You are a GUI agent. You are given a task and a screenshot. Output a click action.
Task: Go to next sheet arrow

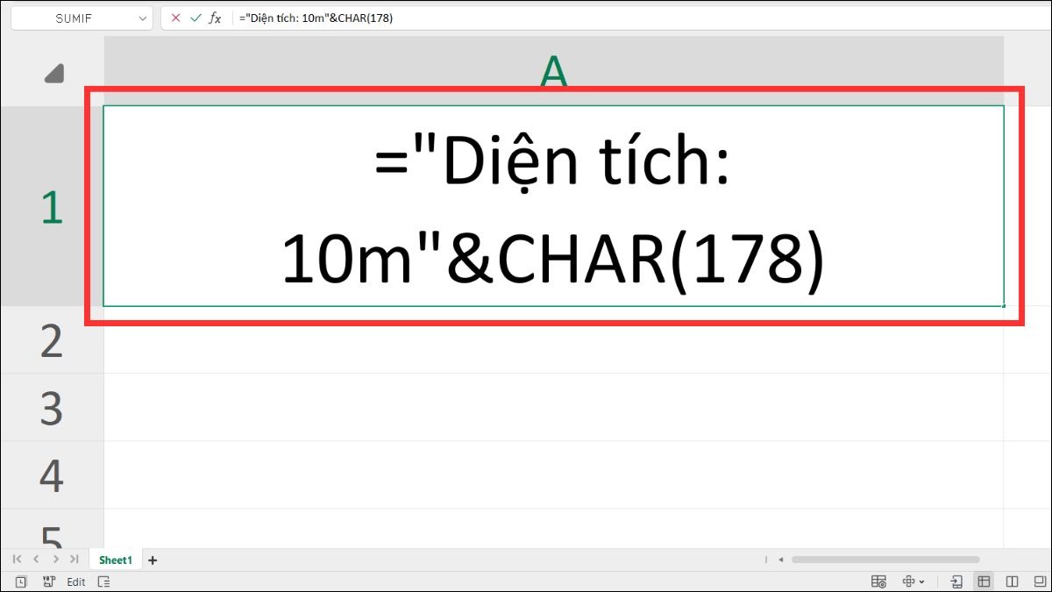(56, 559)
